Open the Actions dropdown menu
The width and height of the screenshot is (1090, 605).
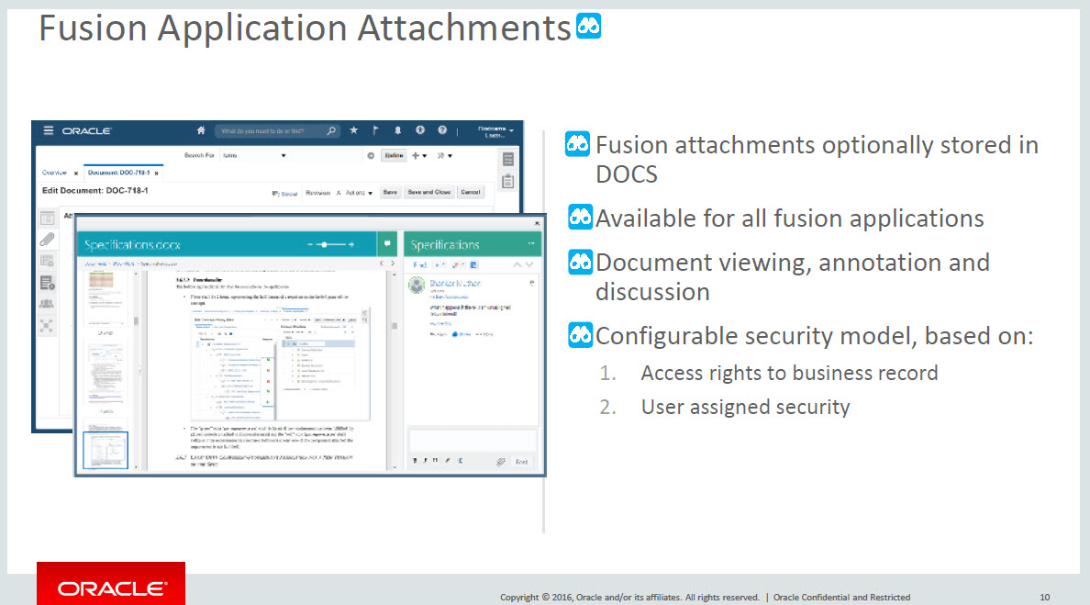tap(358, 193)
